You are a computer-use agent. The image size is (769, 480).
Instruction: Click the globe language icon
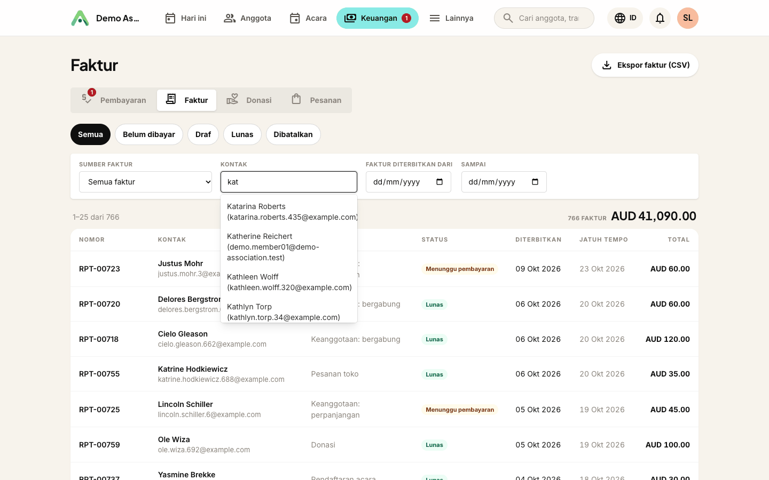[x=619, y=18]
